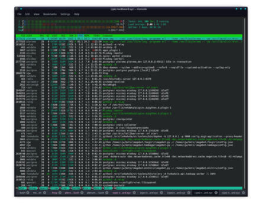Close the htop tab
The width and height of the screenshot is (262, 213).
pos(60,193)
